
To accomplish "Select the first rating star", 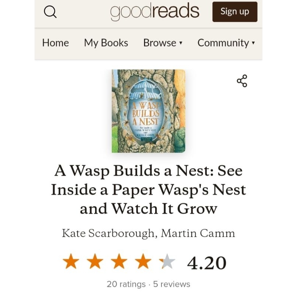I will pyautogui.click(x=71, y=261).
